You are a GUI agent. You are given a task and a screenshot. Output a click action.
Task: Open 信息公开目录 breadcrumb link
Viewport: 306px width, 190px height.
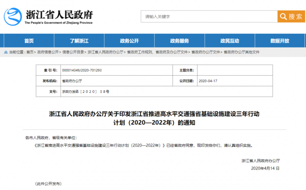(73, 52)
